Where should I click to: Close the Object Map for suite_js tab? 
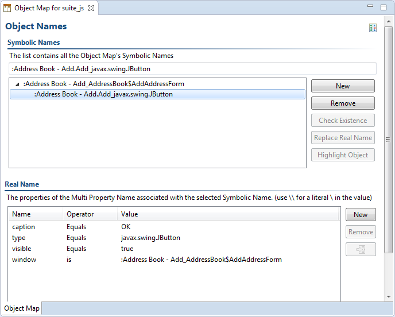tap(91, 8)
